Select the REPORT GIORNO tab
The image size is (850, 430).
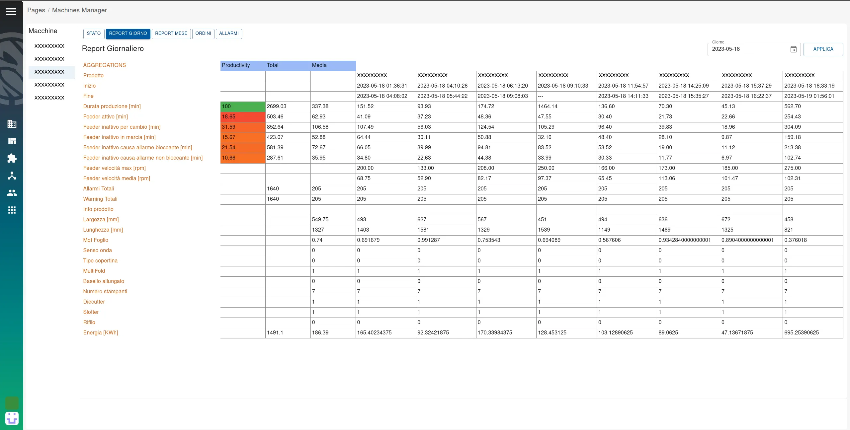(x=128, y=34)
